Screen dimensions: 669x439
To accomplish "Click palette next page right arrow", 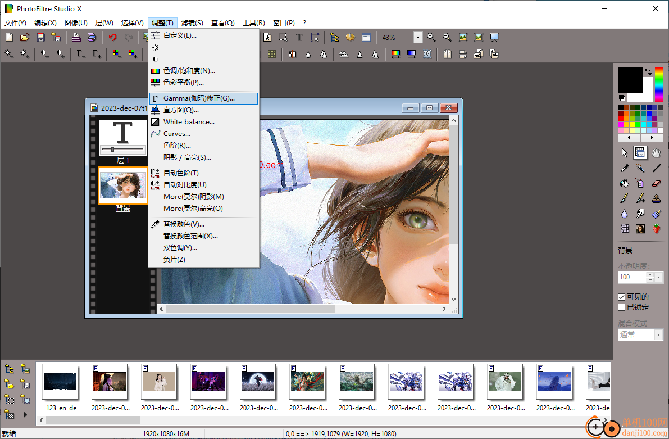I will tap(652, 138).
